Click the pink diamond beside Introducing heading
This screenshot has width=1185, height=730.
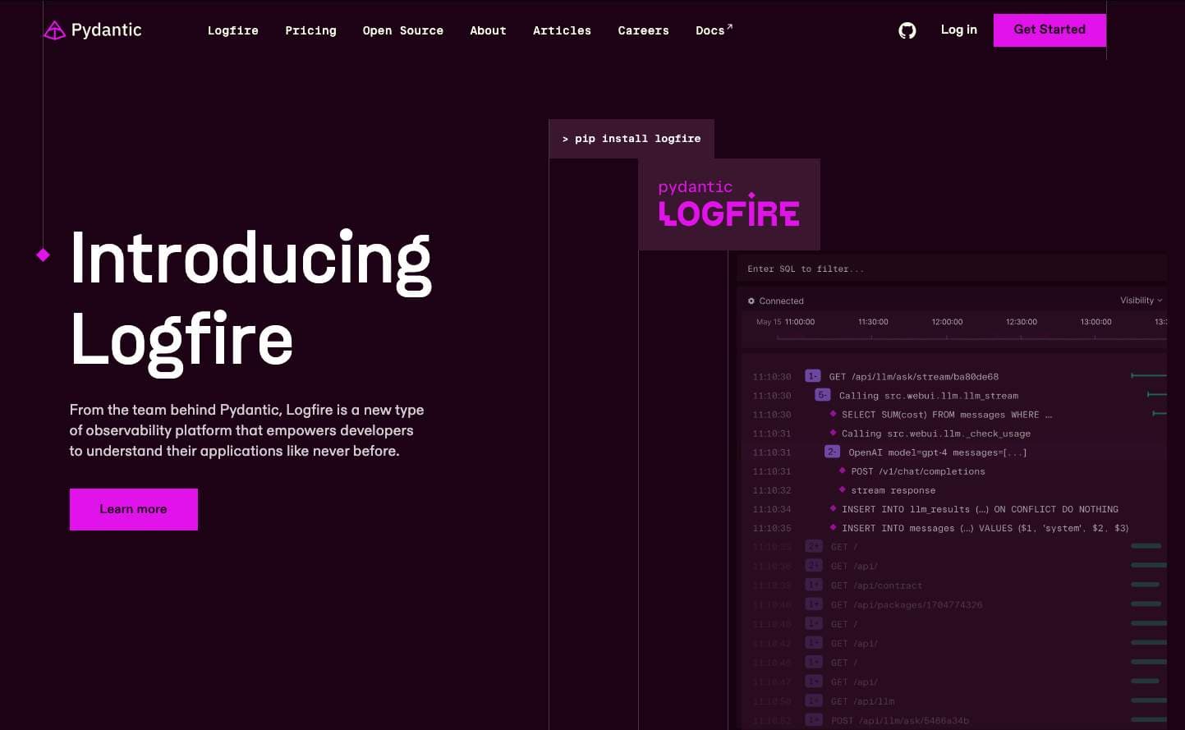44,255
